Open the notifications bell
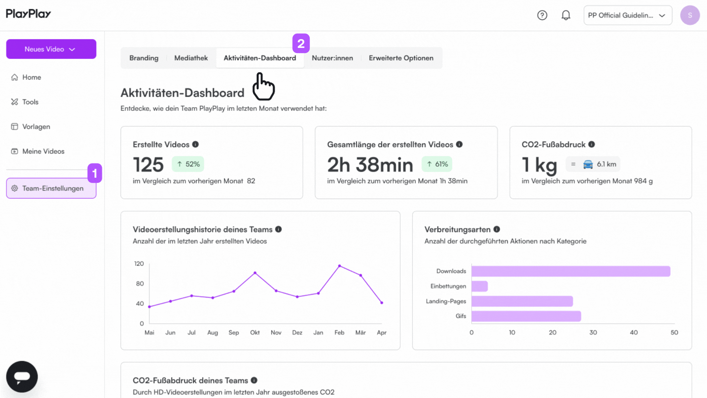The width and height of the screenshot is (707, 398). point(566,15)
